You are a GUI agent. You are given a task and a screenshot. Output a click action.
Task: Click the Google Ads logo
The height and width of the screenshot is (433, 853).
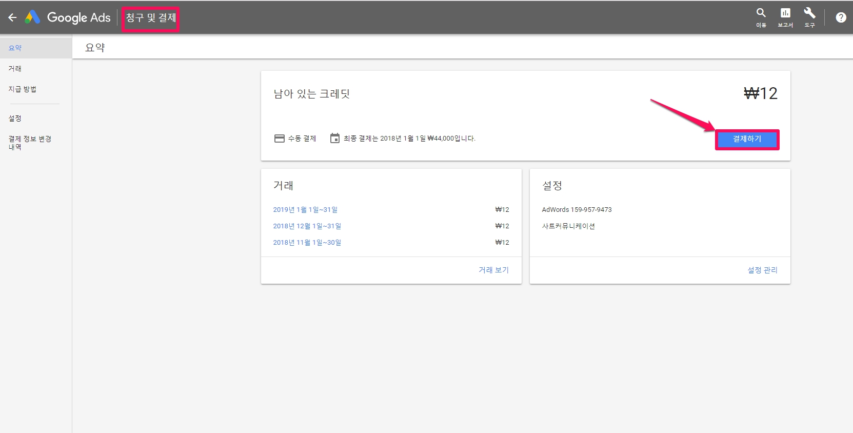(33, 17)
